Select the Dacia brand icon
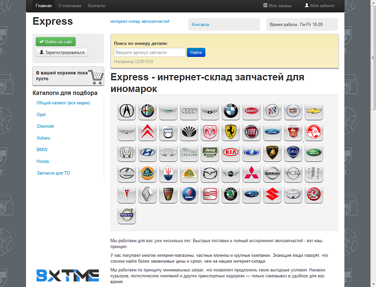This screenshot has width=376, height=287. tap(168, 132)
